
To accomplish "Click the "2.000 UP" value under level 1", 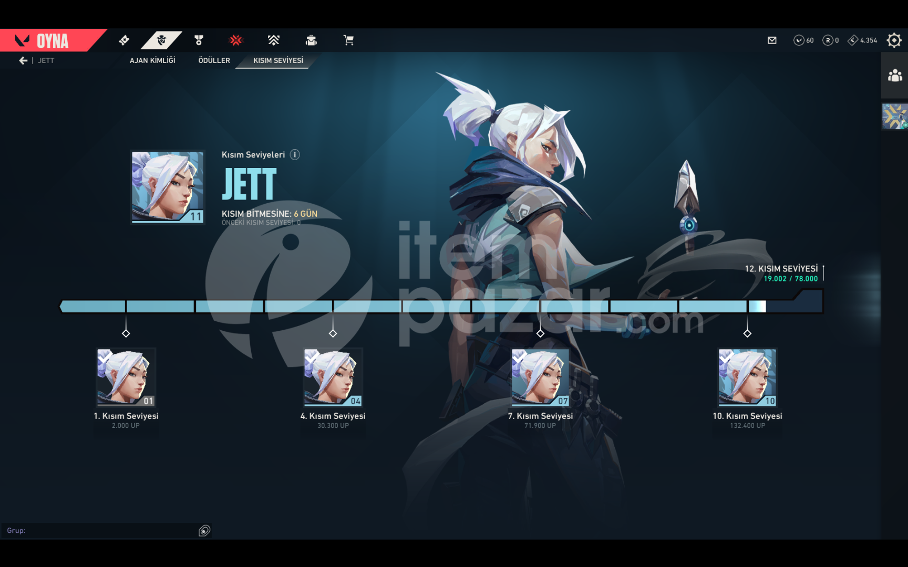I will coord(126,426).
